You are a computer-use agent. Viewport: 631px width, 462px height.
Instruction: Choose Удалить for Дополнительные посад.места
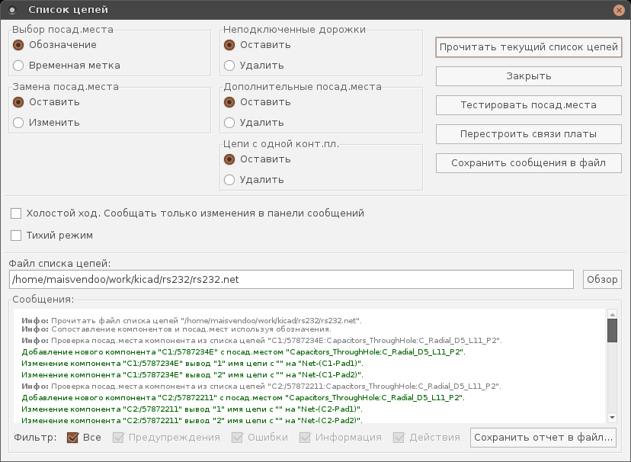tap(229, 123)
